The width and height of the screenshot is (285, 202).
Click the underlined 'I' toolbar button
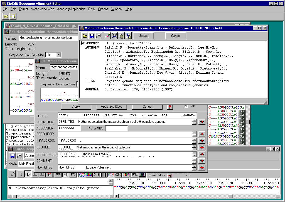pyautogui.click(x=35, y=174)
